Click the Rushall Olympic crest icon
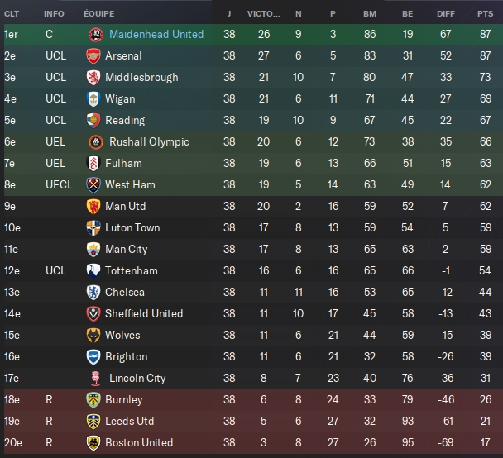 point(96,141)
